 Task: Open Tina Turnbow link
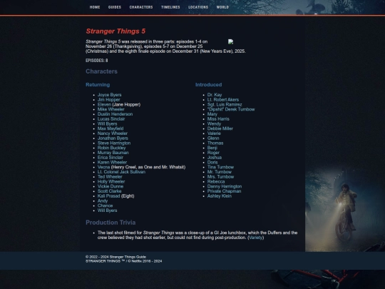(x=221, y=167)
